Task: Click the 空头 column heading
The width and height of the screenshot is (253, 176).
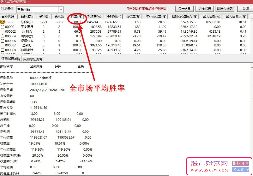Action: pos(81,66)
